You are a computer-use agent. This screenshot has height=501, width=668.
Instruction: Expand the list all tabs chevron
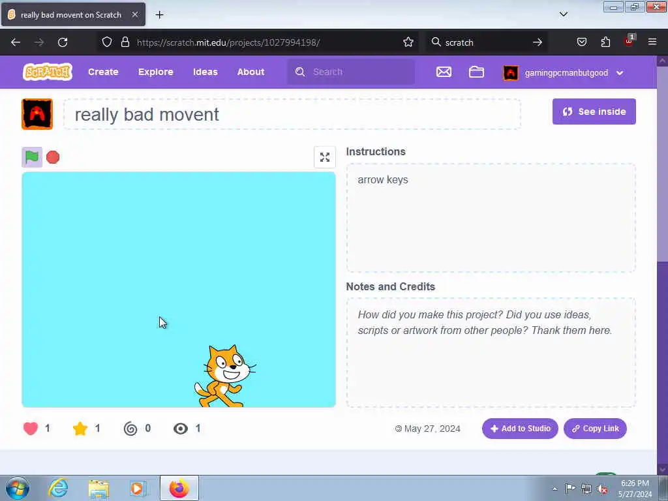tap(563, 14)
